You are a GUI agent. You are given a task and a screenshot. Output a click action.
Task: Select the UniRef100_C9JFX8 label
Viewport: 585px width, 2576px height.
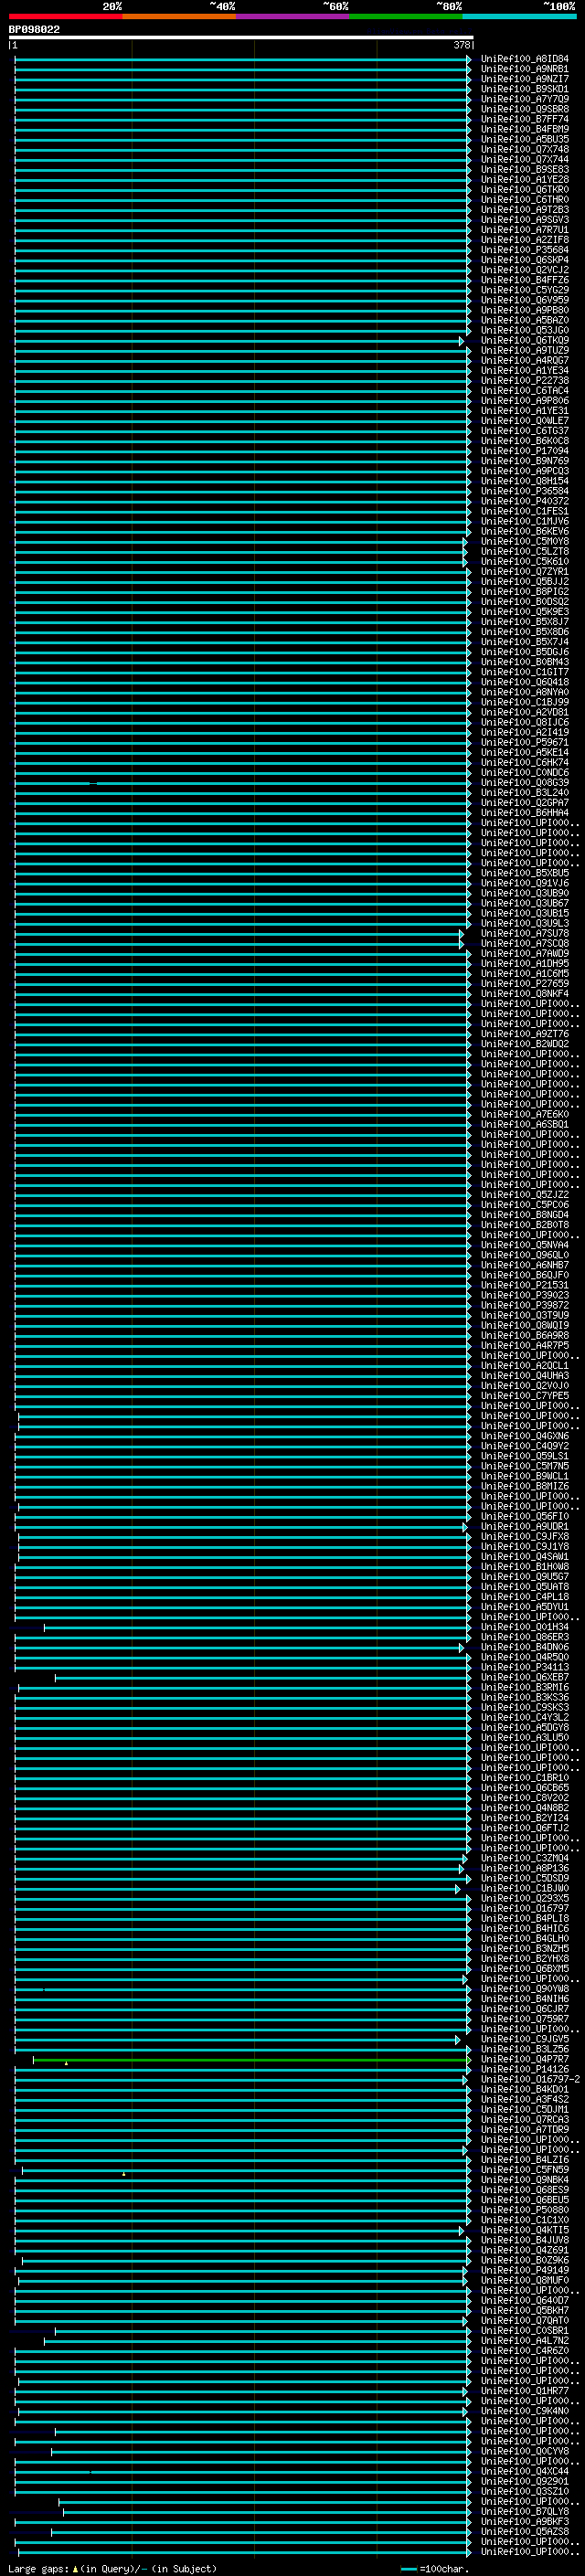coord(524,1537)
